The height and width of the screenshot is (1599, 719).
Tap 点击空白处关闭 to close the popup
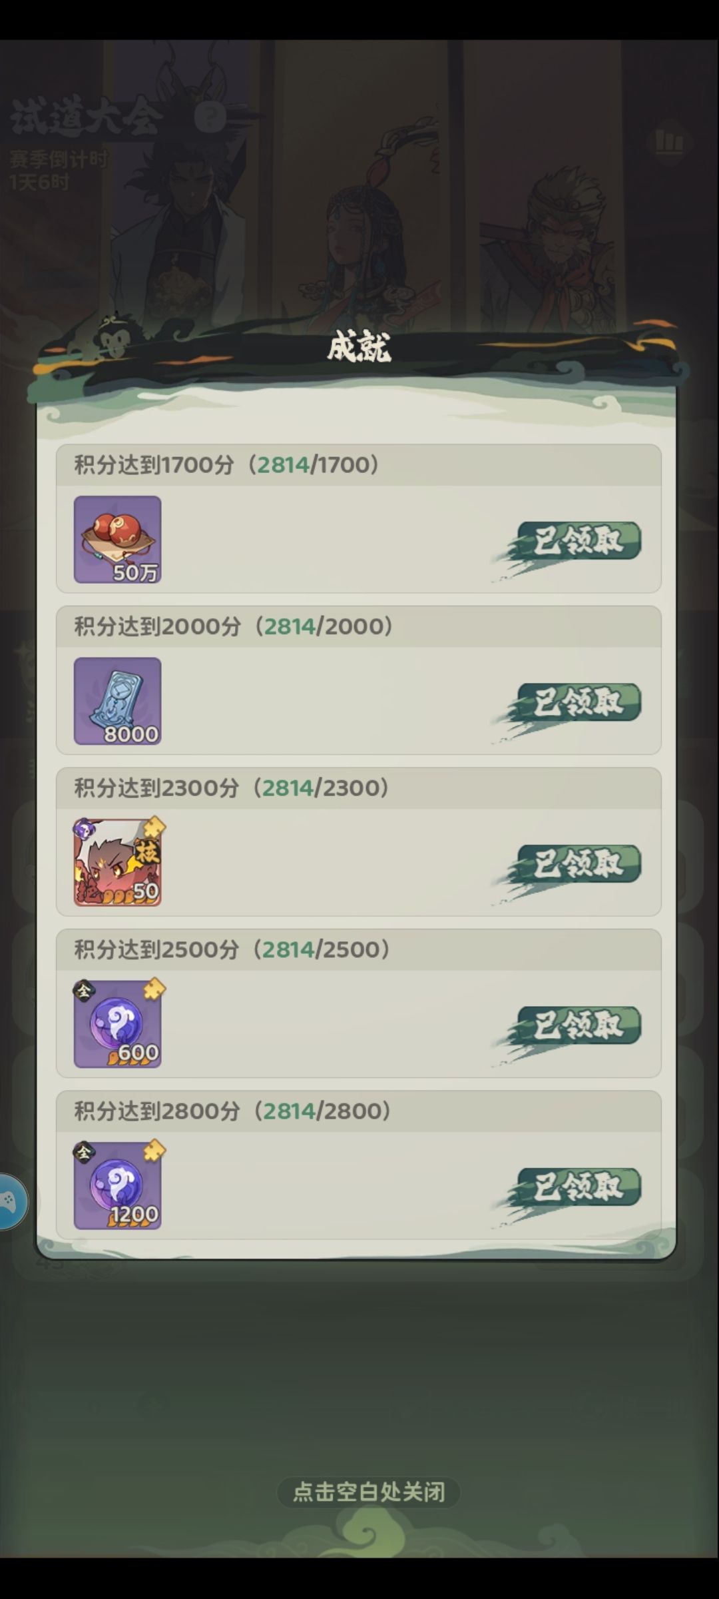(369, 1491)
